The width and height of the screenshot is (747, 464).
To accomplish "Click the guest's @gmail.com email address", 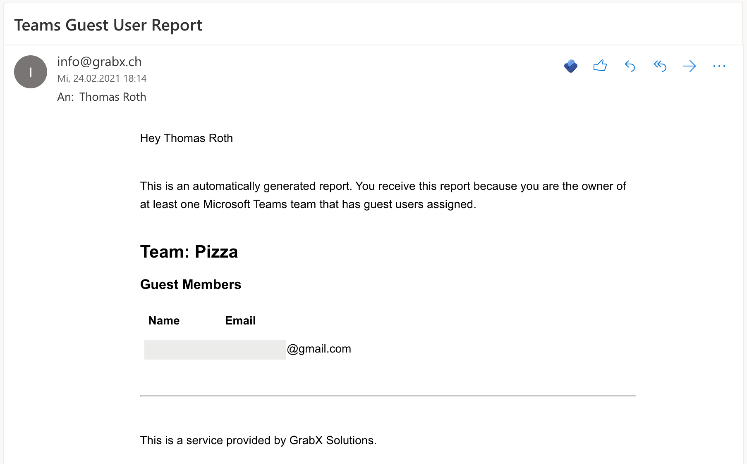I will point(319,349).
